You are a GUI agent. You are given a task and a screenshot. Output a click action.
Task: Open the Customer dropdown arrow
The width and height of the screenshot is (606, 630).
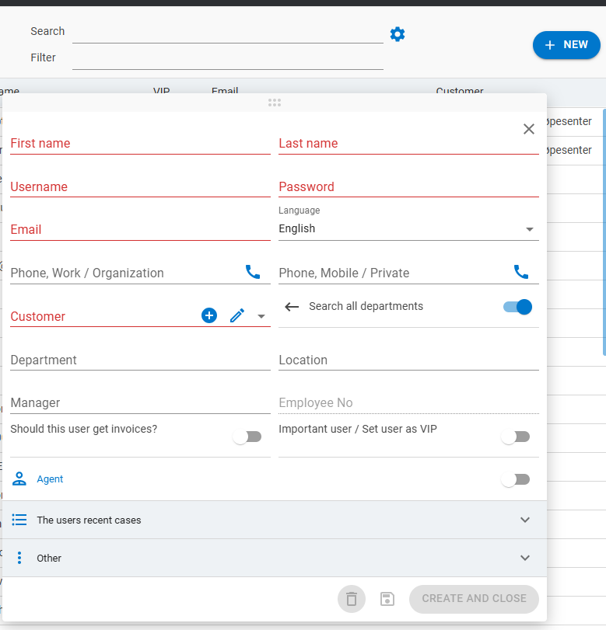261,316
